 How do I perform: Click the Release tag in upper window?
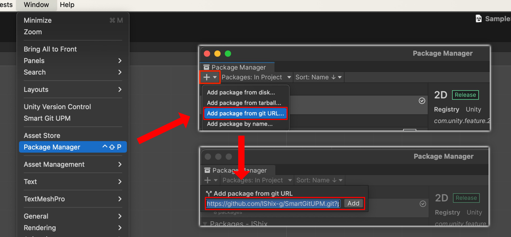[465, 95]
